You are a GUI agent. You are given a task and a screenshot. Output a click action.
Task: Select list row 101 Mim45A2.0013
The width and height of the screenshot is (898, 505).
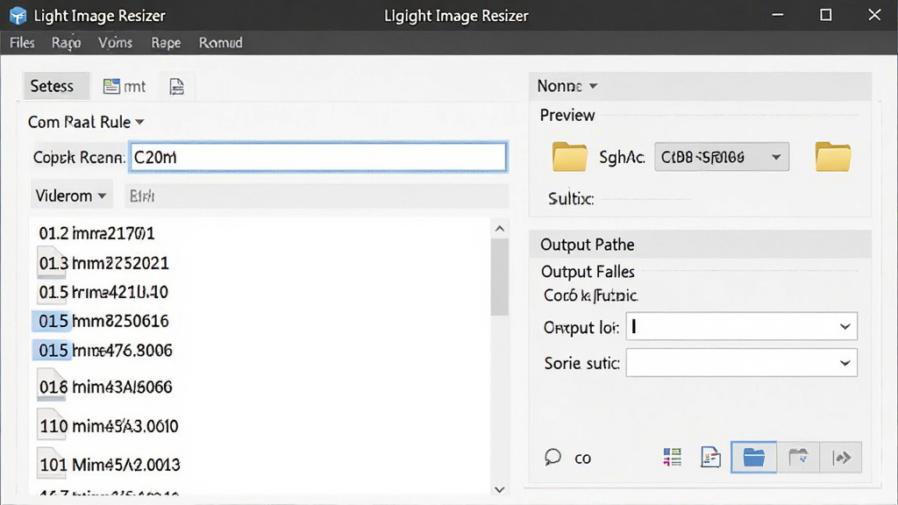click(x=260, y=464)
